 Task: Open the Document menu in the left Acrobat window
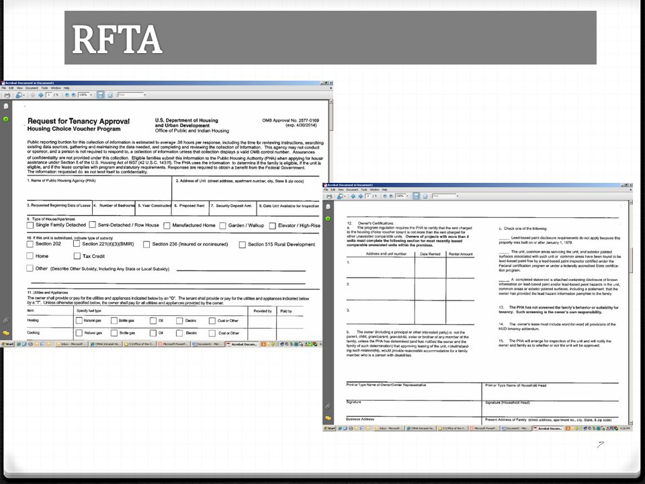pos(32,88)
